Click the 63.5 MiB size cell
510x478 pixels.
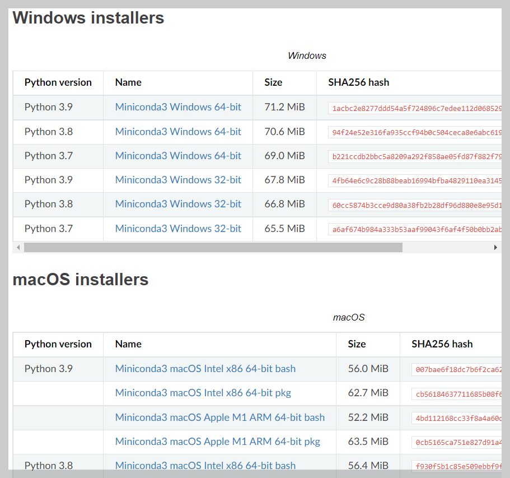point(368,442)
